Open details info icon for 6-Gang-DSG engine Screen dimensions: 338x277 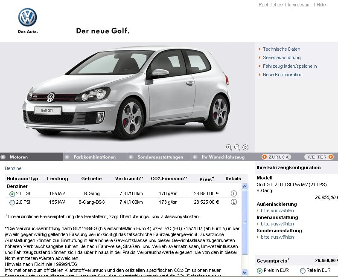tap(233, 202)
